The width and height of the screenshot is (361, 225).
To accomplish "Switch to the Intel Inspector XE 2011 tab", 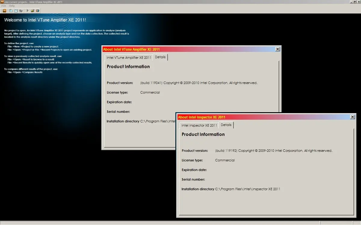I will (x=199, y=125).
